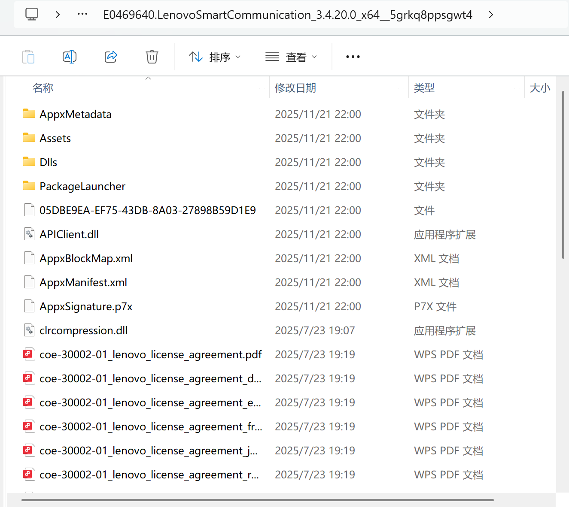Select the PackageLauncher folder
The height and width of the screenshot is (508, 569).
pyautogui.click(x=82, y=186)
